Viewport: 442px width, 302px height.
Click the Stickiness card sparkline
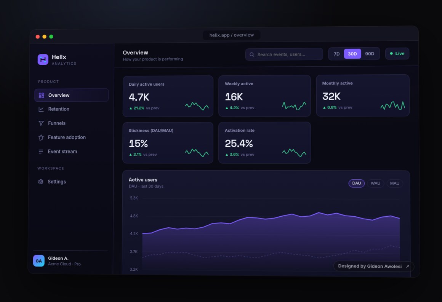pyautogui.click(x=197, y=153)
